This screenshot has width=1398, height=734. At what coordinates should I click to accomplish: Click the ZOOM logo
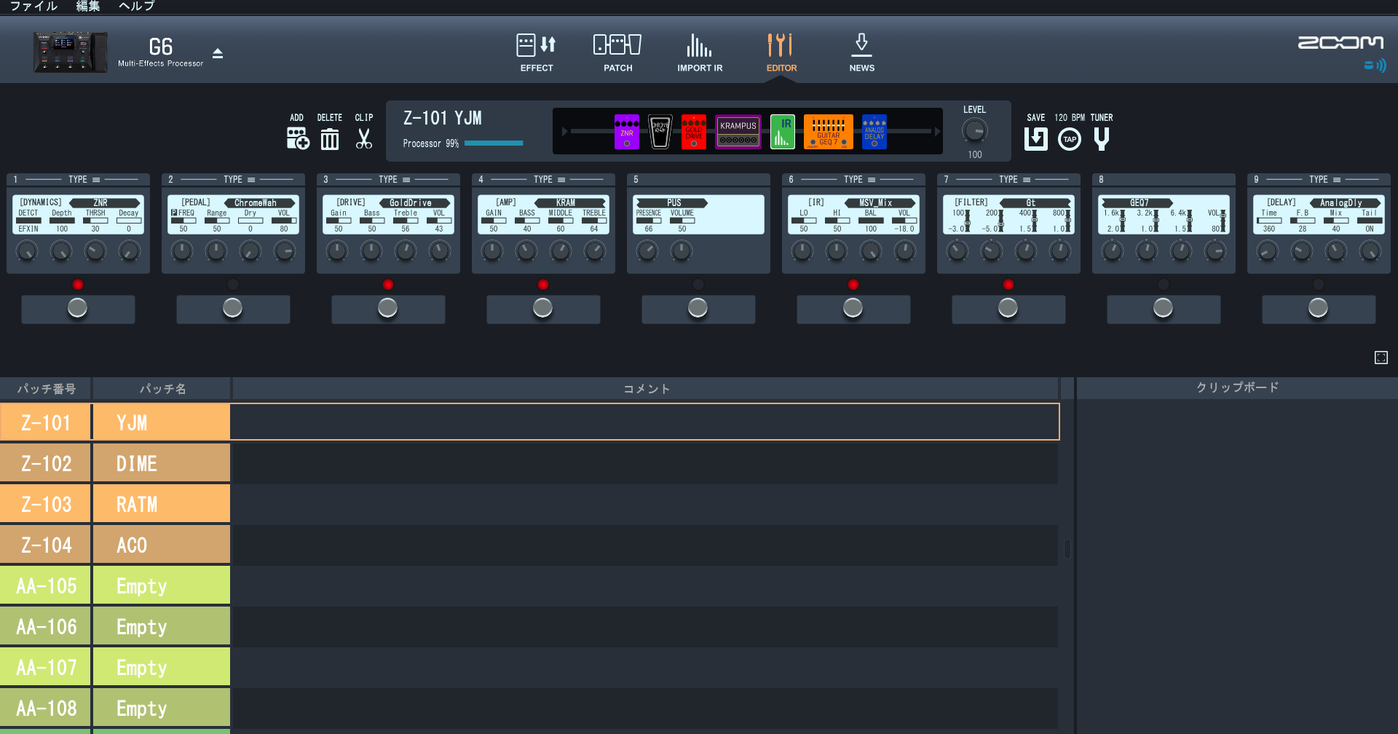(x=1340, y=43)
